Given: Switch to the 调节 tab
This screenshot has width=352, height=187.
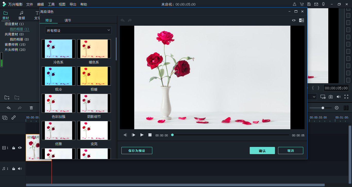Looking at the screenshot, I should [x=68, y=20].
